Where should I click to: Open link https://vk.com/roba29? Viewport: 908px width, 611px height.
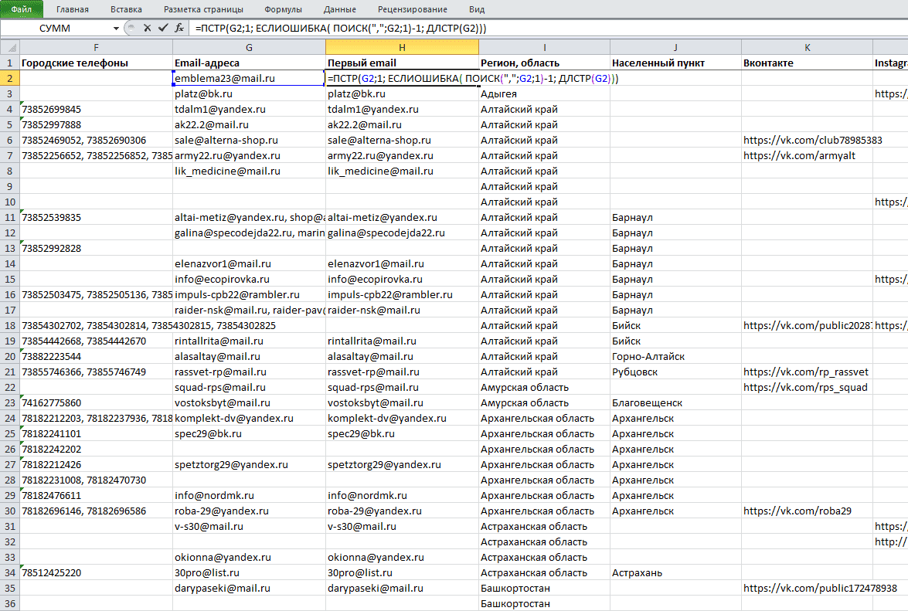pyautogui.click(x=797, y=511)
